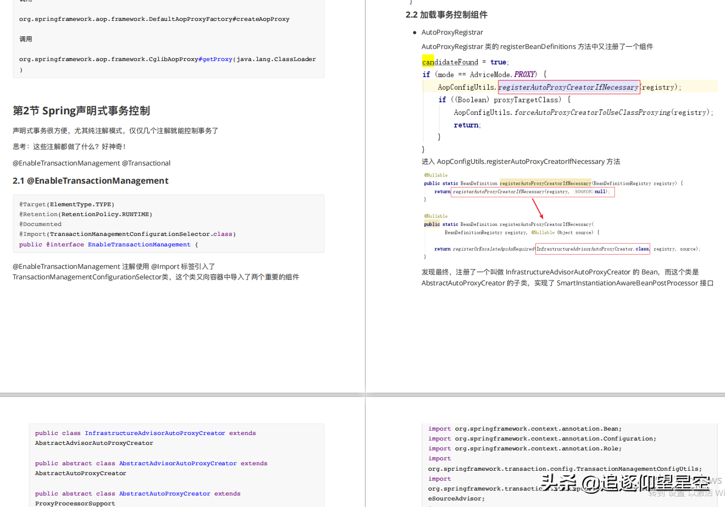This screenshot has width=725, height=507.
Task: Select the 'AutoProxyRegistrar' bullet item
Action: click(x=452, y=32)
